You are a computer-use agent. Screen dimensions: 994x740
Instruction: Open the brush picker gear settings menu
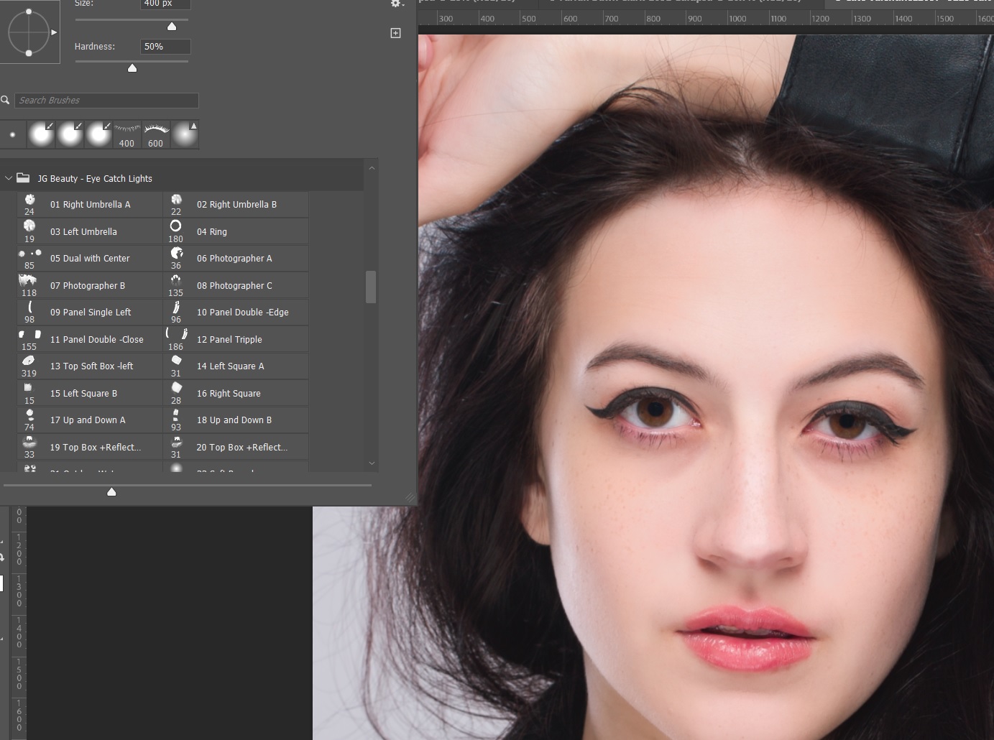click(396, 4)
